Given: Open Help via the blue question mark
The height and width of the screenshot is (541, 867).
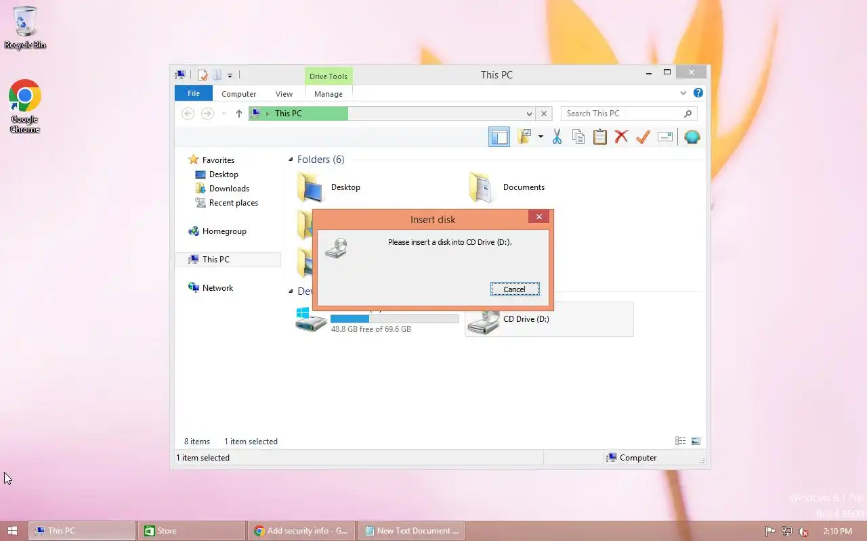Looking at the screenshot, I should coord(698,93).
